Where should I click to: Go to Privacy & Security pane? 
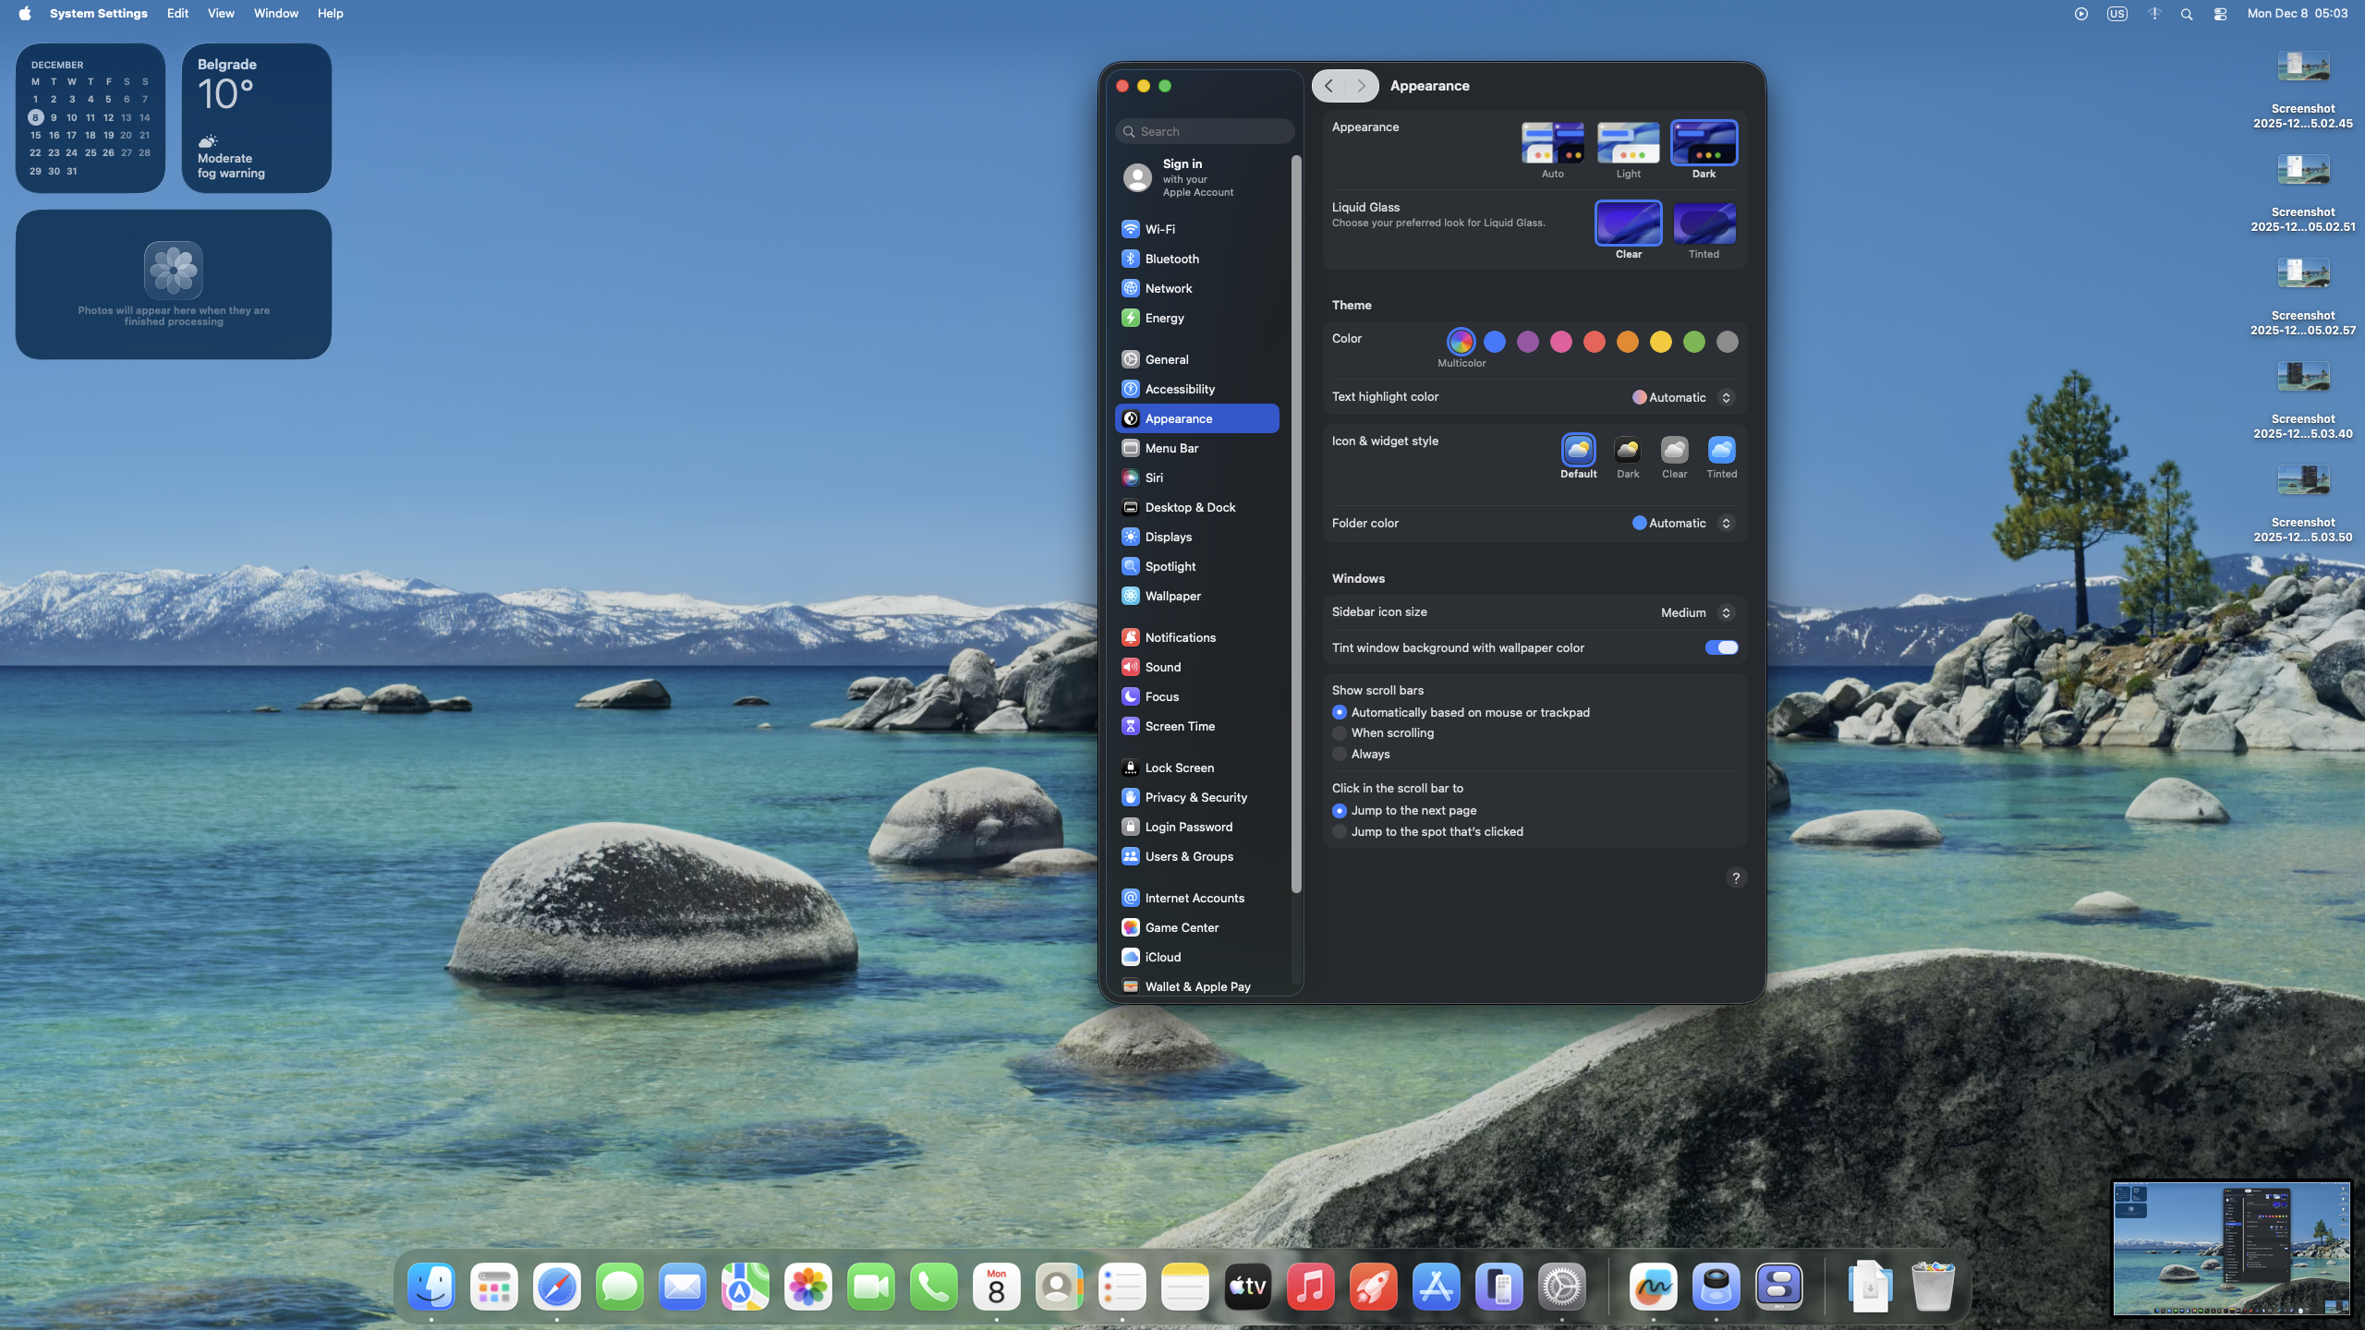pos(1195,797)
